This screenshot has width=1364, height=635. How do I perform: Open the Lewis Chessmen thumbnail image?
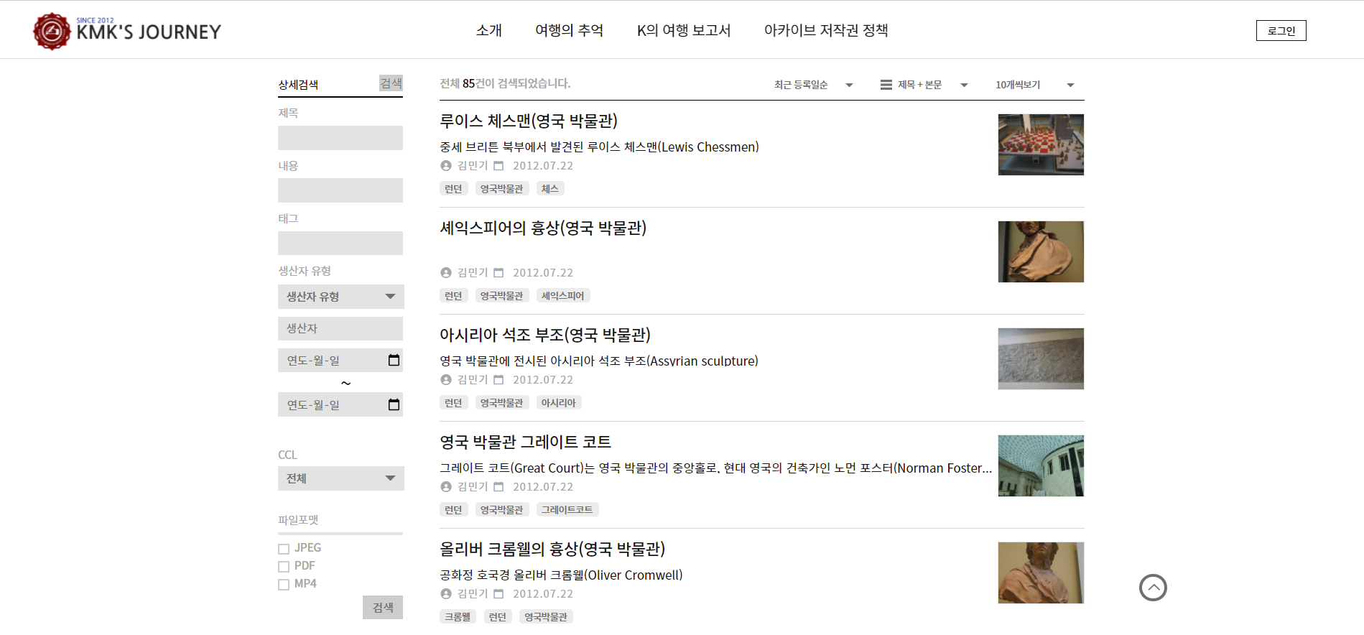[1040, 144]
